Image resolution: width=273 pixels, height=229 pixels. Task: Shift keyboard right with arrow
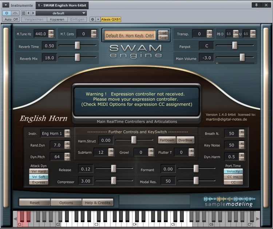pos(258,219)
